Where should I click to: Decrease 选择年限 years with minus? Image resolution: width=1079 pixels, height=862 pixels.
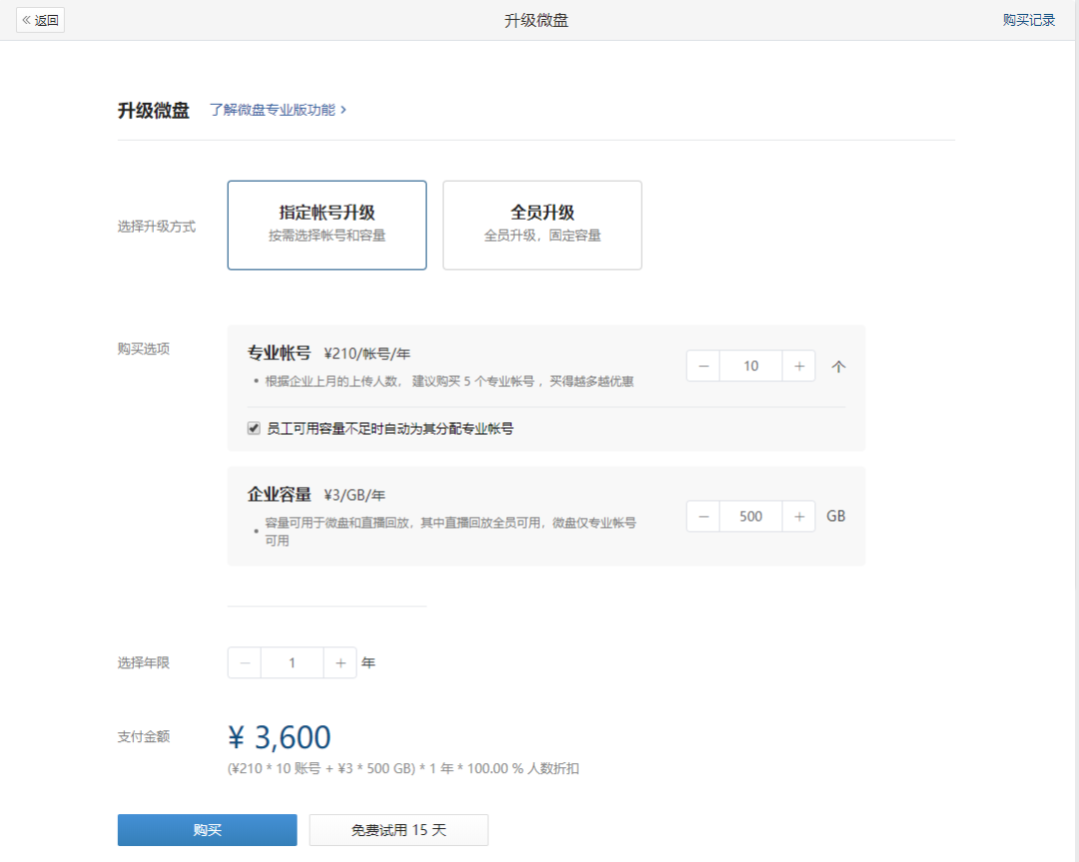click(245, 663)
